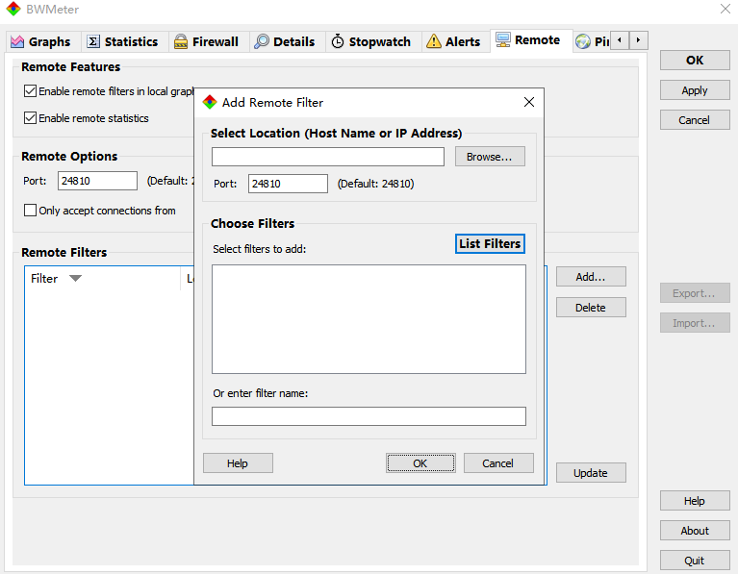Select the Stopwatch tab

coord(371,42)
